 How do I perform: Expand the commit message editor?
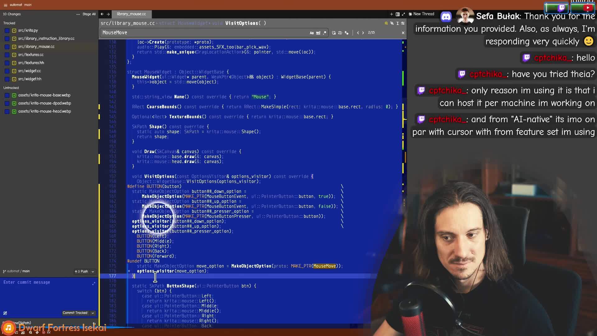(94, 283)
